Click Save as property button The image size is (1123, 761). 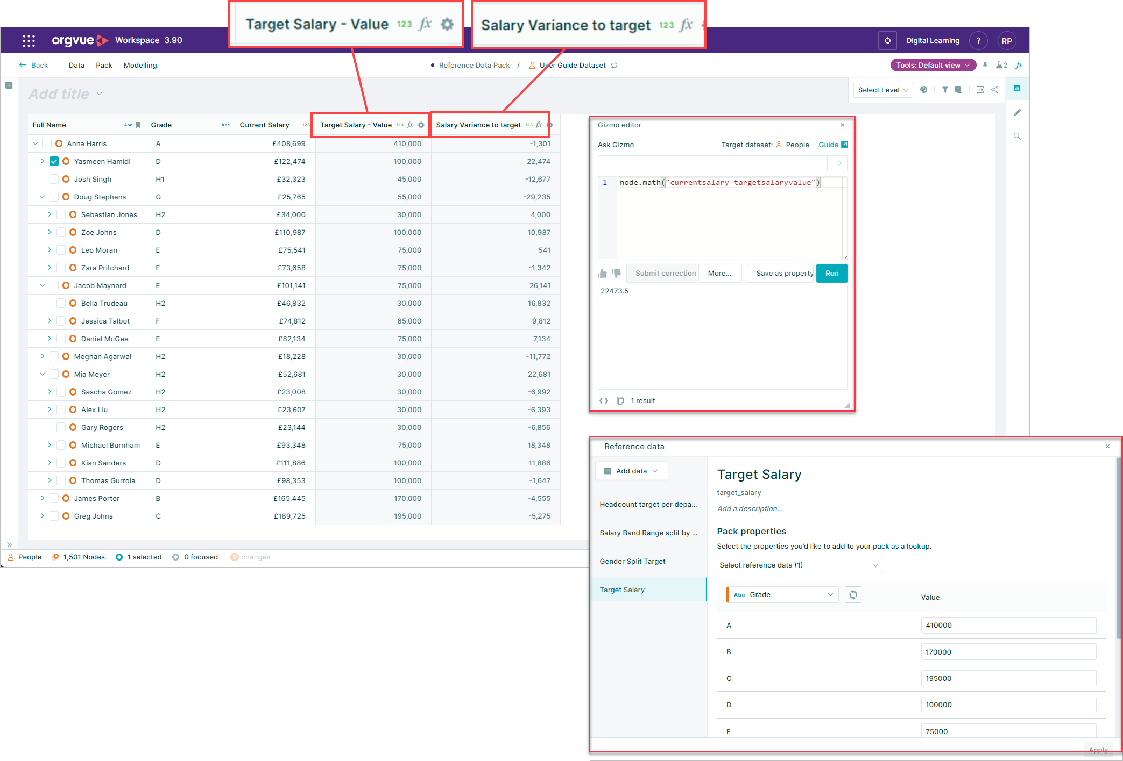click(x=784, y=273)
